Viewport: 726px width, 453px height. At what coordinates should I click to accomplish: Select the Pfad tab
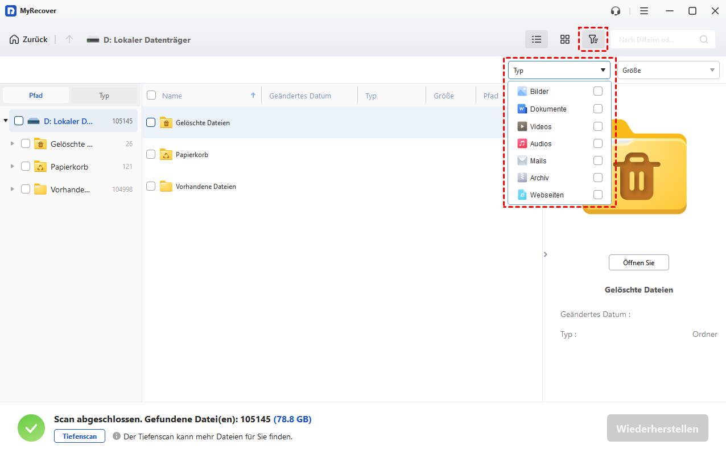[x=36, y=96]
